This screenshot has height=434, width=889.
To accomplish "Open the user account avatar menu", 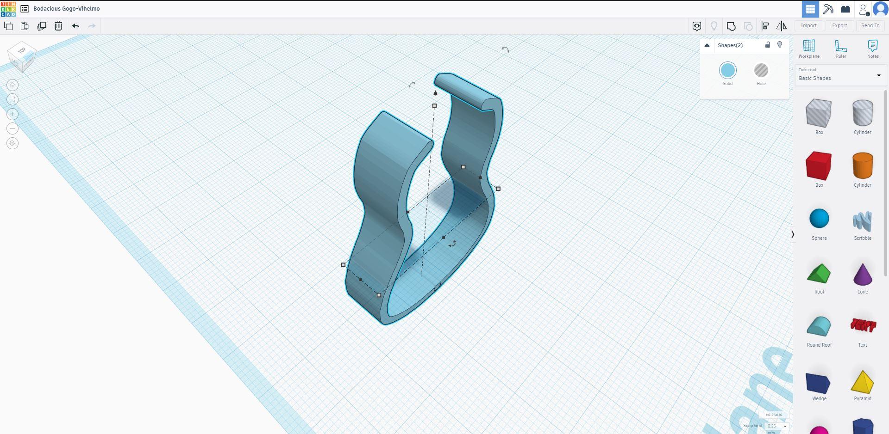I will (880, 9).
